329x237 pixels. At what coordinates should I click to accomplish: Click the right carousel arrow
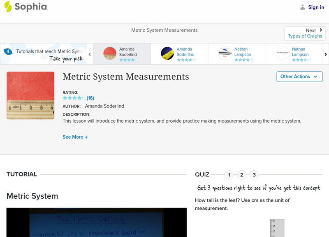[325, 53]
